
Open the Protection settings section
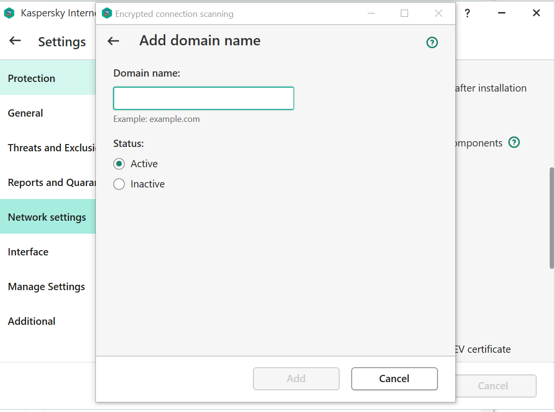[32, 79]
